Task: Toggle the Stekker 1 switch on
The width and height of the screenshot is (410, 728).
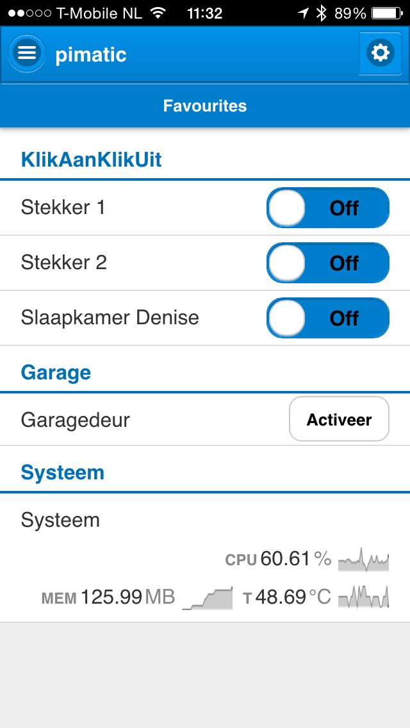Action: point(327,208)
